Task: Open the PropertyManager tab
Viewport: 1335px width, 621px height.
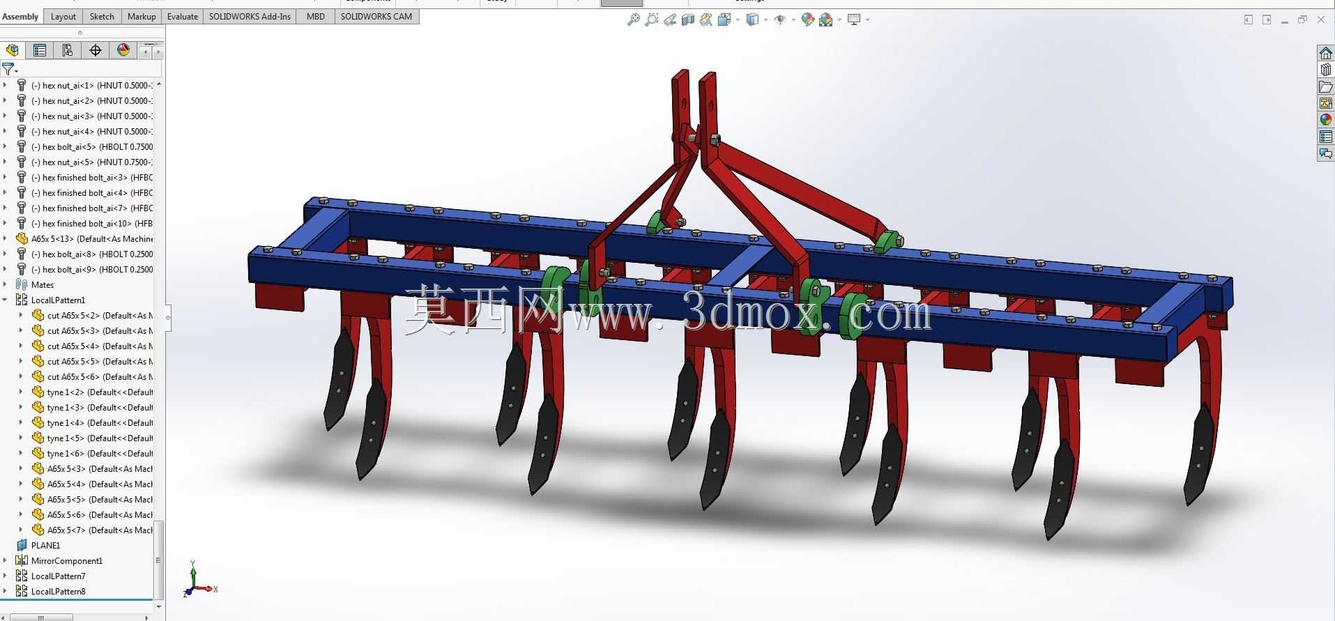Action: click(40, 50)
